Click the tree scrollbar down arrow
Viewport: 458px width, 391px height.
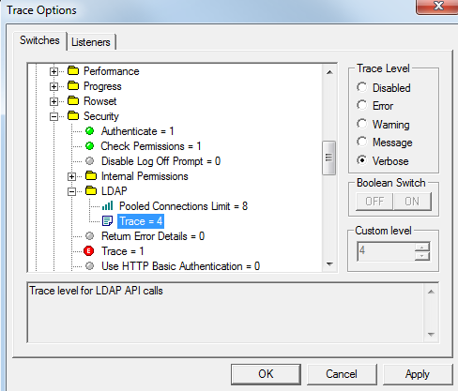click(x=329, y=264)
